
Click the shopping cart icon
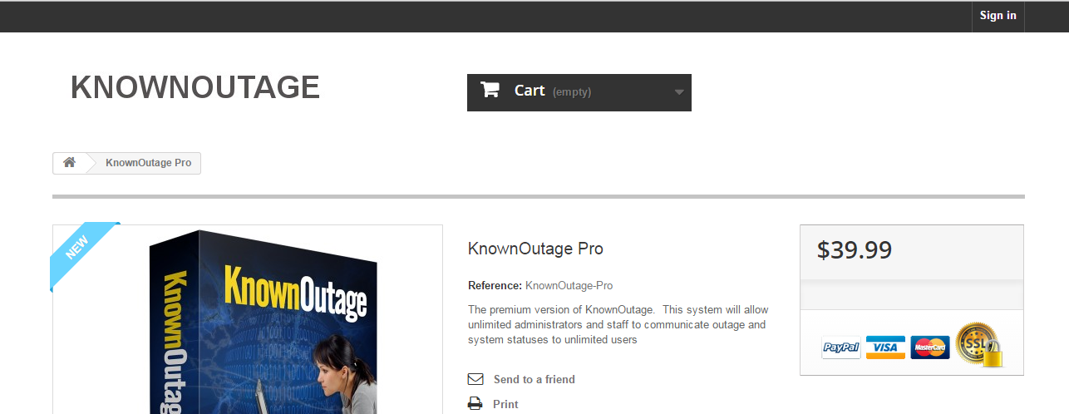click(490, 90)
